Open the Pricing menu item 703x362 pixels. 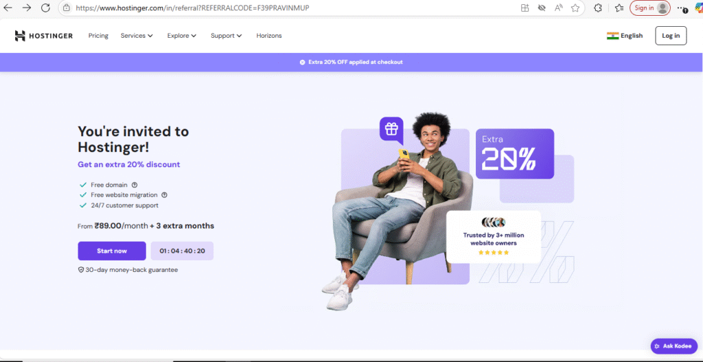(x=98, y=36)
